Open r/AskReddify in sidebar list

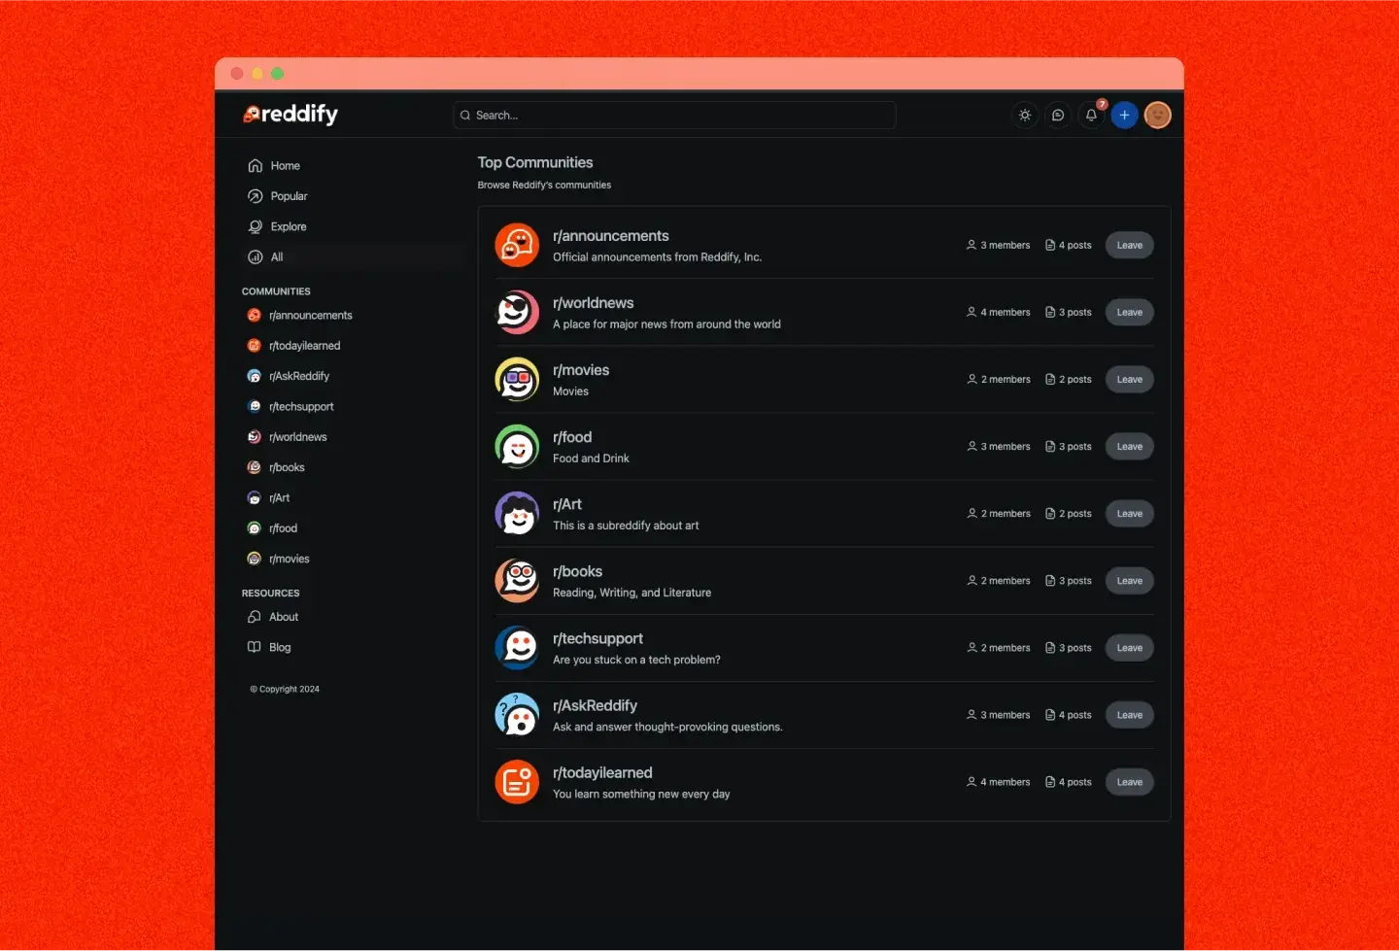289,376
